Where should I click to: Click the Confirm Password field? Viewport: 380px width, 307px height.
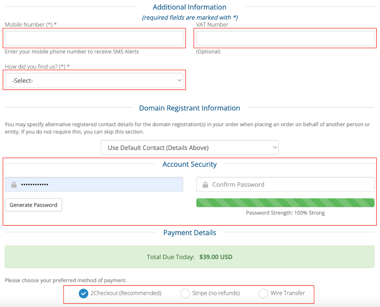[x=285, y=184]
